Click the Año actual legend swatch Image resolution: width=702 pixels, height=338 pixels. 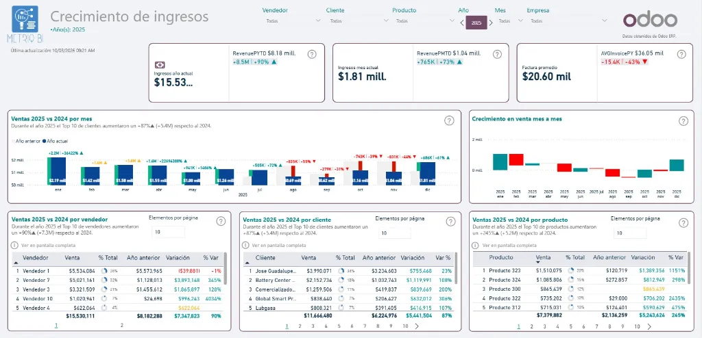pyautogui.click(x=45, y=141)
